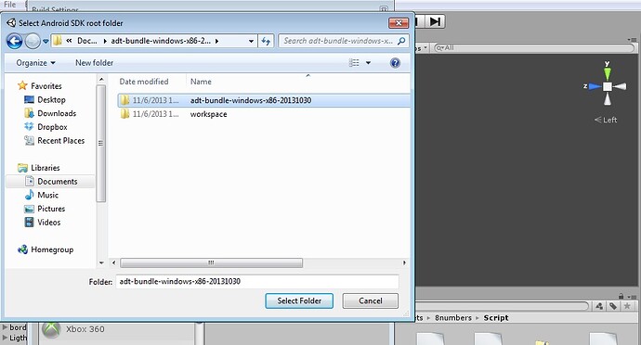Click the Left view label under the gizmo
Screen dimensions: 641x345
(x=606, y=120)
